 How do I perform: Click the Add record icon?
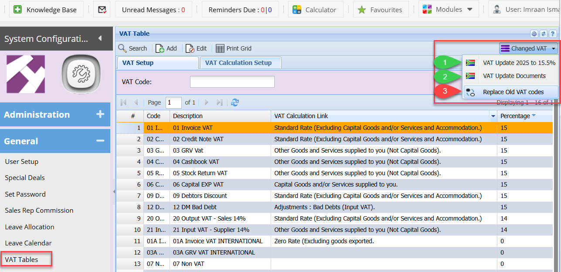[x=160, y=48]
